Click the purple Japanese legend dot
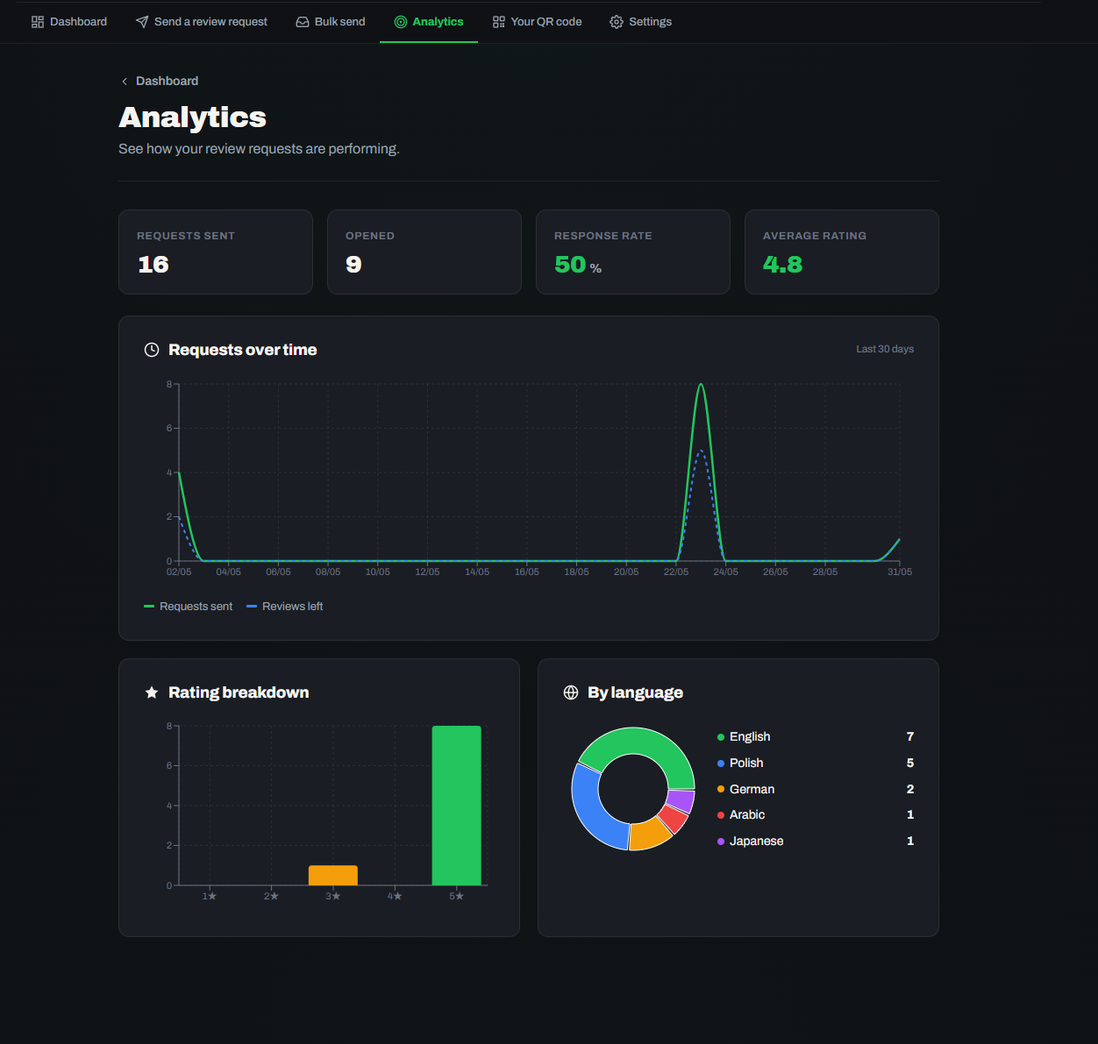This screenshot has width=1098, height=1044. pos(721,842)
